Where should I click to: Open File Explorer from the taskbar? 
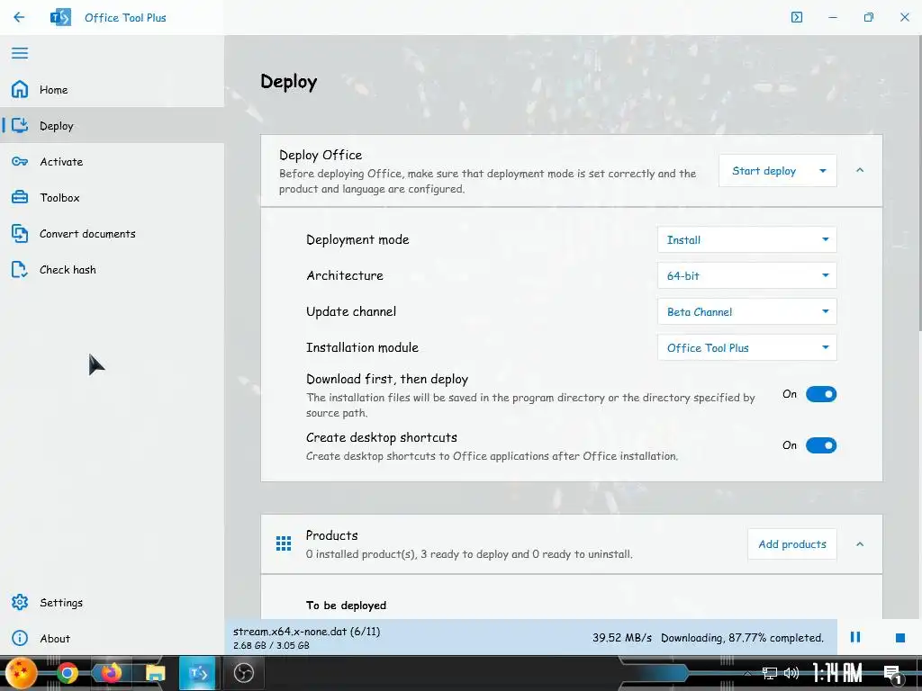[155, 673]
